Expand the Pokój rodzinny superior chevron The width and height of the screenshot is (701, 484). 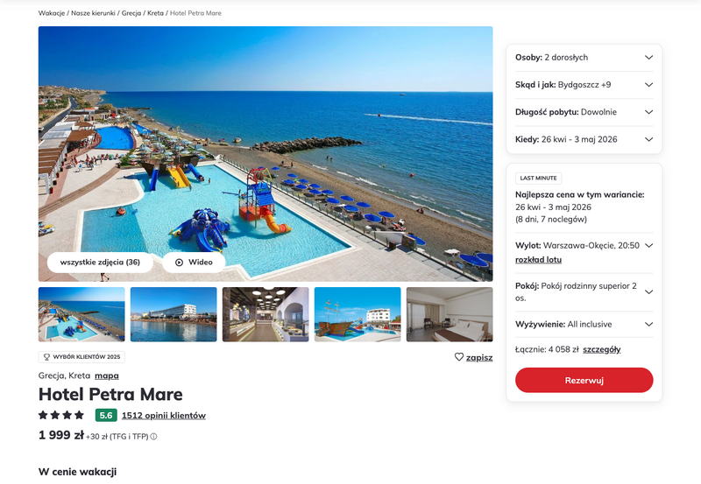click(x=649, y=292)
